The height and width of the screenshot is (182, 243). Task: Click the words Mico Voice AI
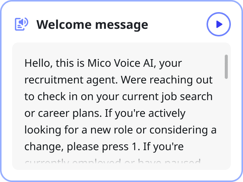coord(121,63)
